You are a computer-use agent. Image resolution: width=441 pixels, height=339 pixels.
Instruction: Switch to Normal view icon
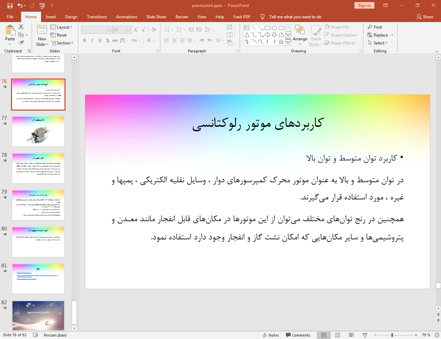324,335
